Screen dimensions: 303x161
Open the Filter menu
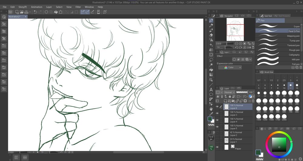(x=78, y=7)
